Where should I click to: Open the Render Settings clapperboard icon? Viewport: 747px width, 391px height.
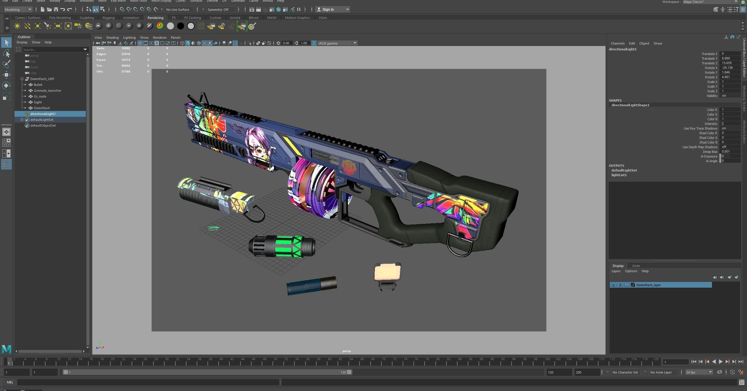coord(272,9)
